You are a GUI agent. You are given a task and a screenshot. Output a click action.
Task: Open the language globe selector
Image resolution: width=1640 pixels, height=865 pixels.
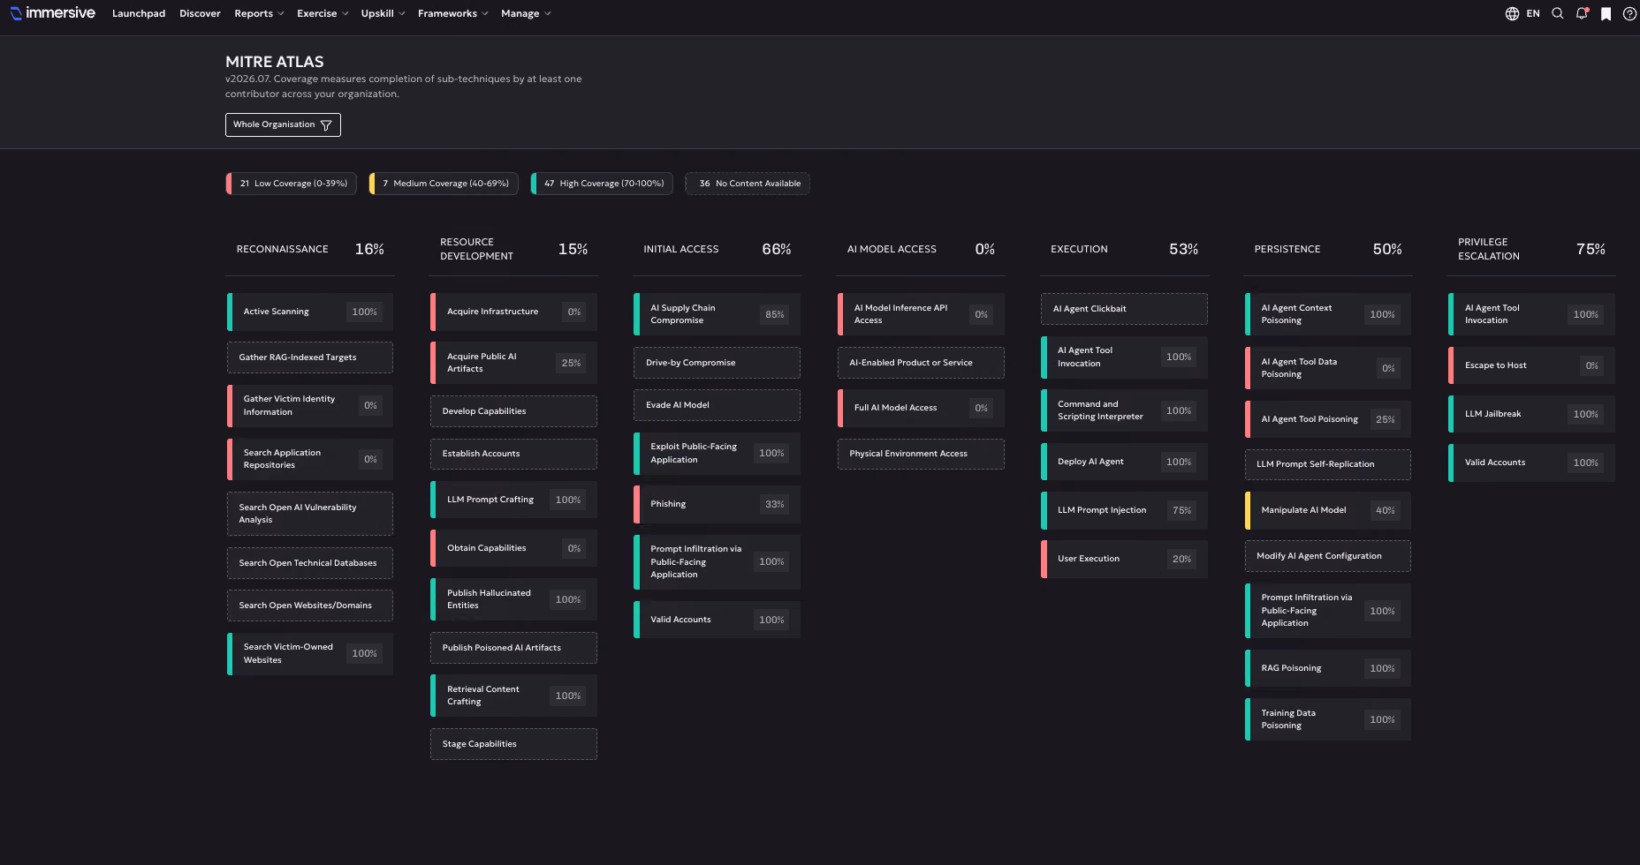pyautogui.click(x=1512, y=13)
